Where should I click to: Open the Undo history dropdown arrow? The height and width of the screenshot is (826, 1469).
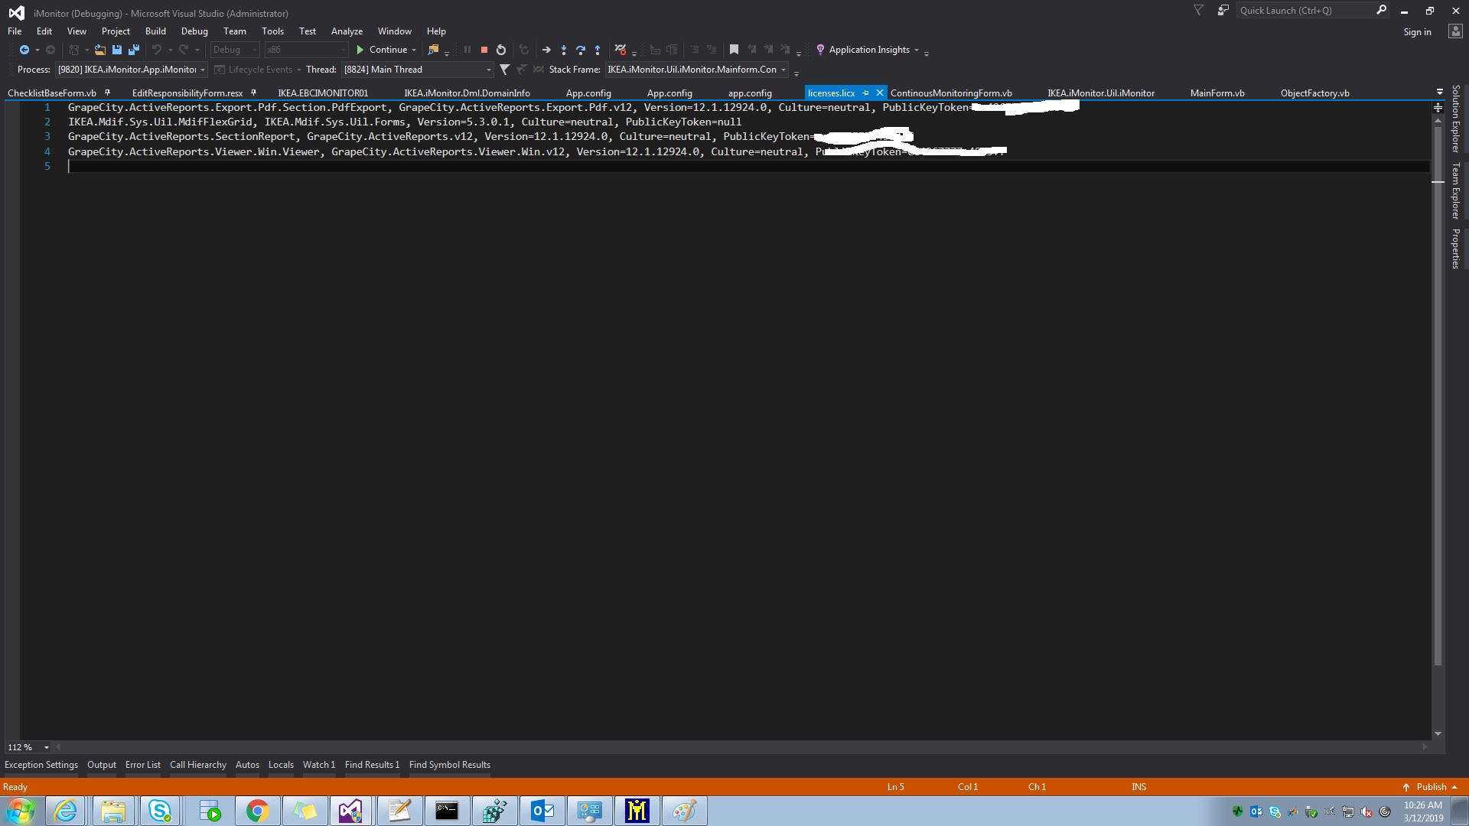pos(170,50)
